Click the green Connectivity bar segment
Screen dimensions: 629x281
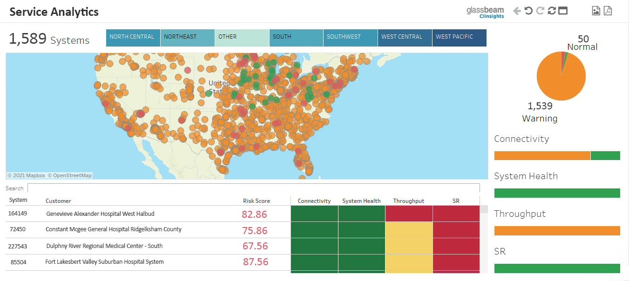[x=606, y=156]
